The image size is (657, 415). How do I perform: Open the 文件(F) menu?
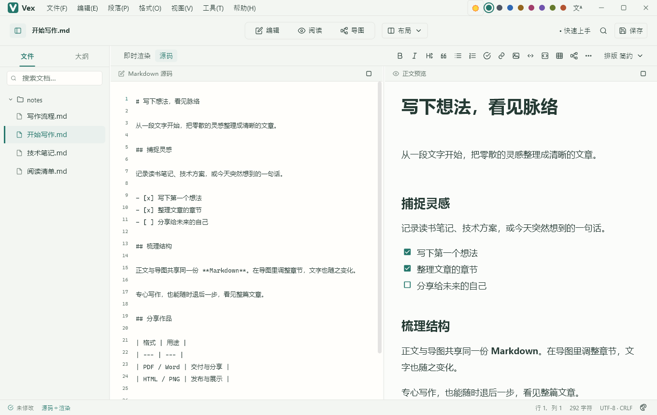[57, 8]
